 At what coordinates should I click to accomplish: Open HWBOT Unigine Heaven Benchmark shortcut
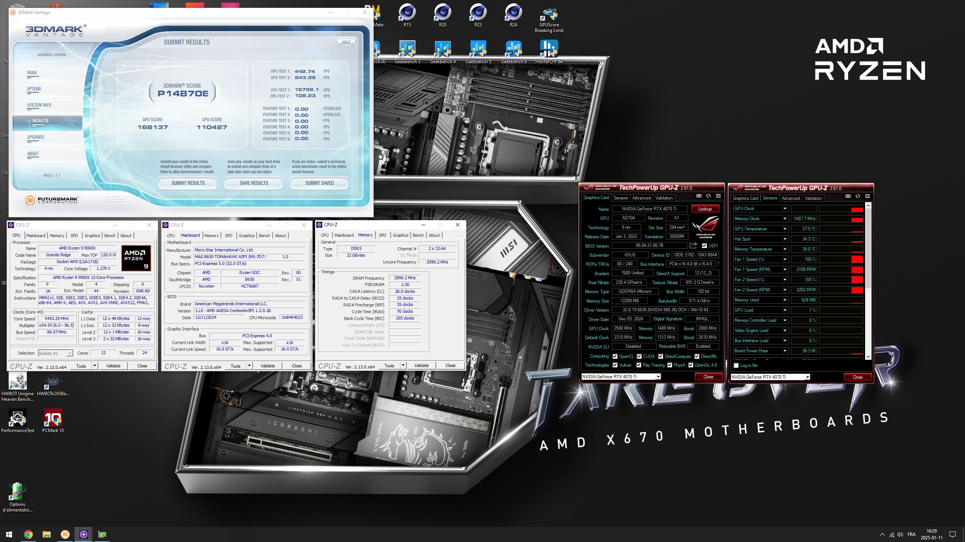tap(18, 387)
